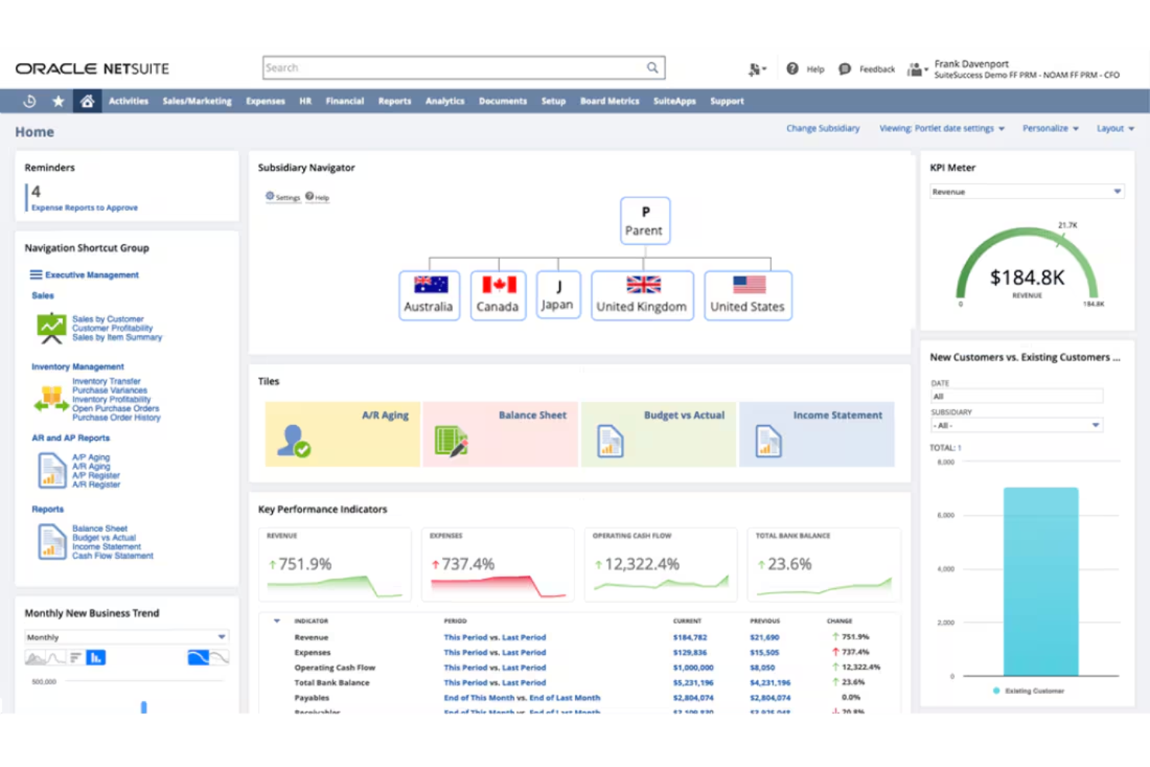Enable the smooth curve blue toggle
1150x767 pixels.
point(198,658)
